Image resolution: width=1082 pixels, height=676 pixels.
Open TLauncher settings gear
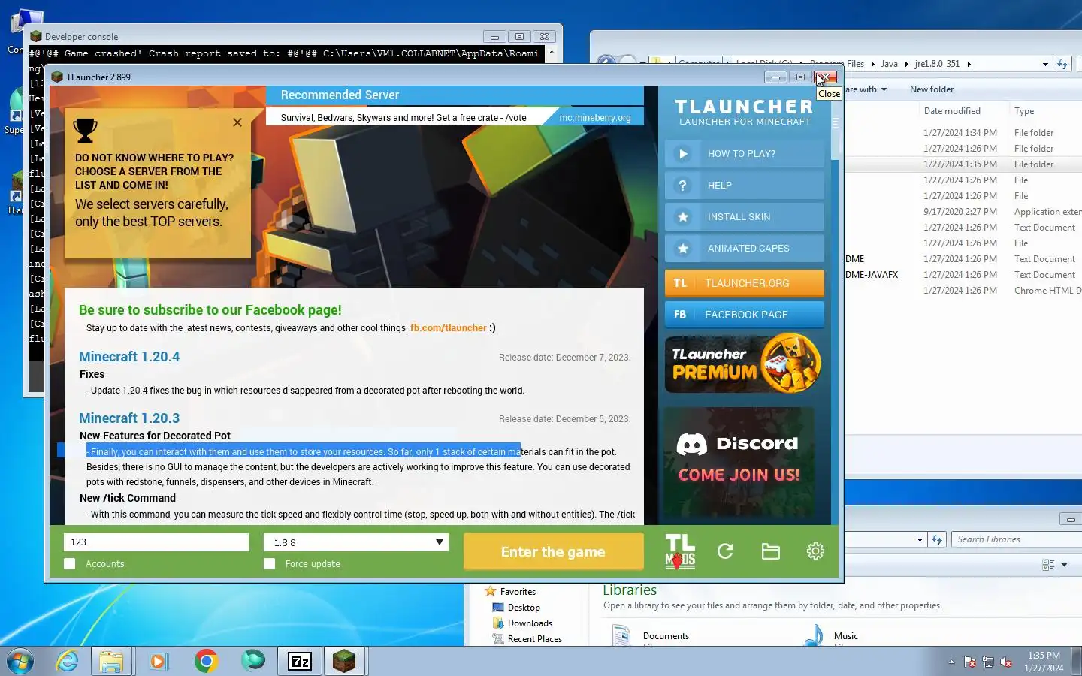815,551
